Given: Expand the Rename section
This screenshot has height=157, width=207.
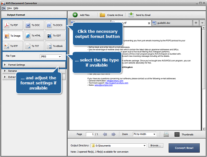Looking at the screenshot, I should pos(34,71).
